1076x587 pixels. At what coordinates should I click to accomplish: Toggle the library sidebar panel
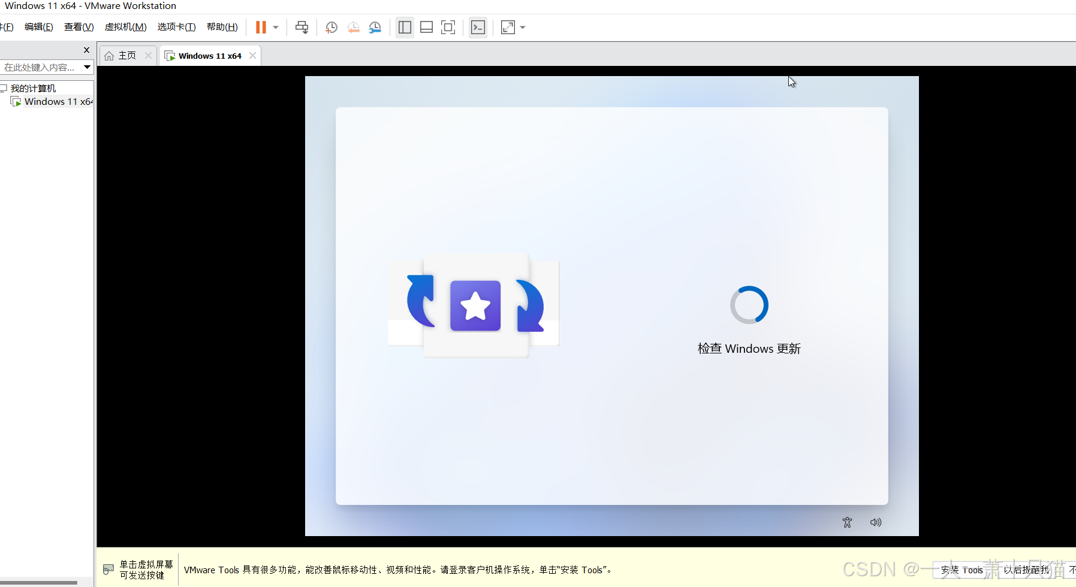pyautogui.click(x=405, y=27)
